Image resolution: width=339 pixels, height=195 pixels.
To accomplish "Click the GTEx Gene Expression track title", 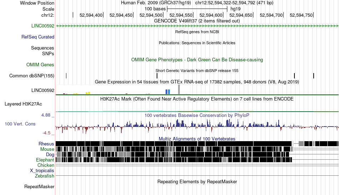I will (197, 82).
